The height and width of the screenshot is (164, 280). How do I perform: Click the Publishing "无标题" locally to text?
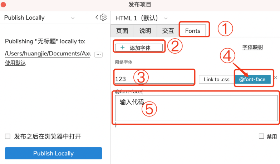45,41
